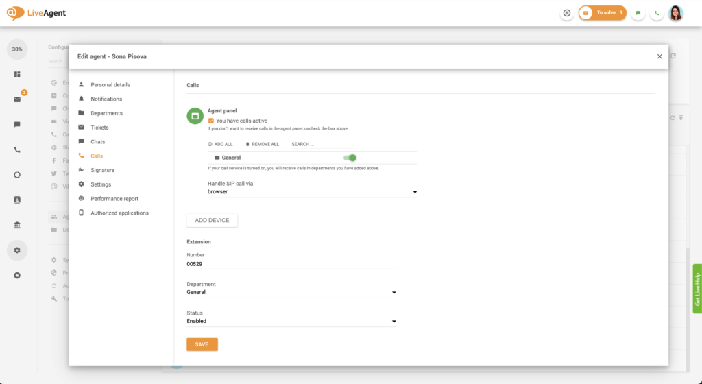Click the phone availability toggle in header
The width and height of the screenshot is (702, 384).
tap(657, 13)
